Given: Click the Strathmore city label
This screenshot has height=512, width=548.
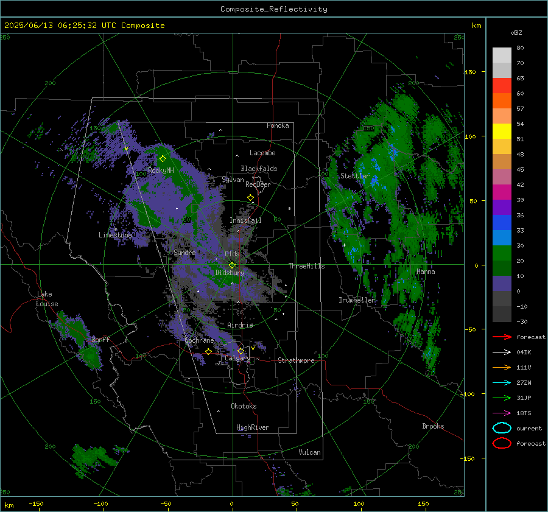Looking at the screenshot, I should tap(296, 360).
